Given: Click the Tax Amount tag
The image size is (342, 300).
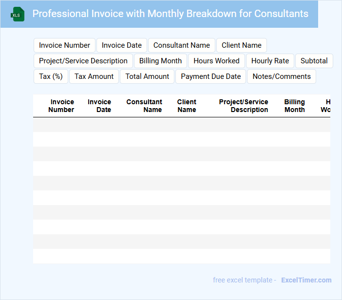Looking at the screenshot, I should click(x=94, y=76).
